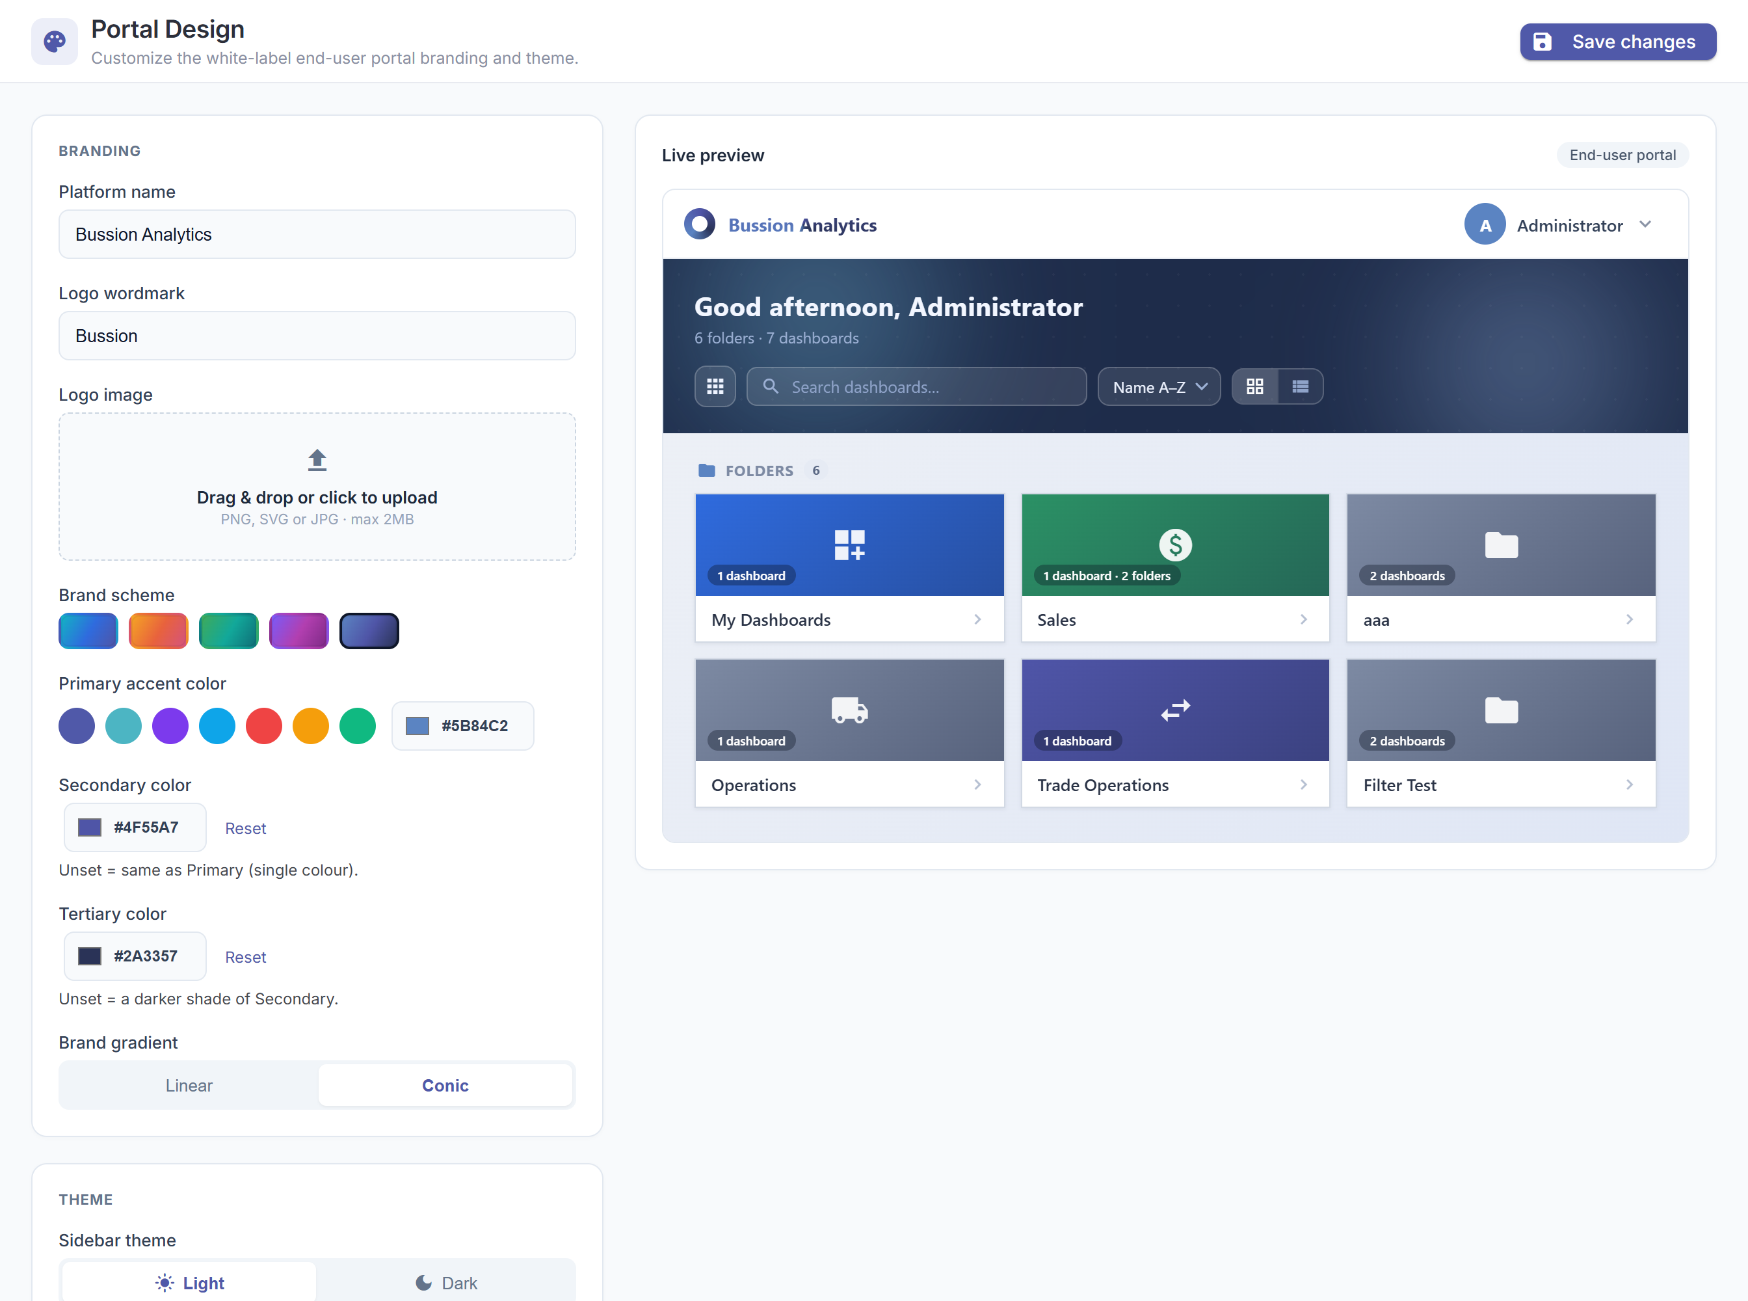
Task: Open the #5B84C2 primary color picker
Action: point(463,726)
